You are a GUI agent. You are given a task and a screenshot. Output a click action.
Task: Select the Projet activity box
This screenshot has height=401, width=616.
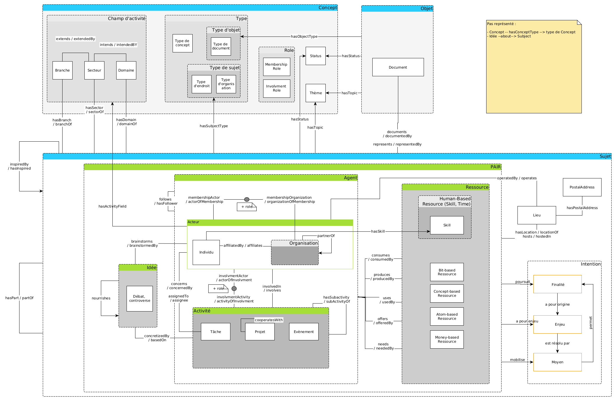260,332
